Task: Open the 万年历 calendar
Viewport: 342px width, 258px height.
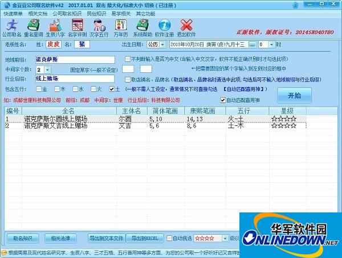Action: pyautogui.click(x=121, y=28)
